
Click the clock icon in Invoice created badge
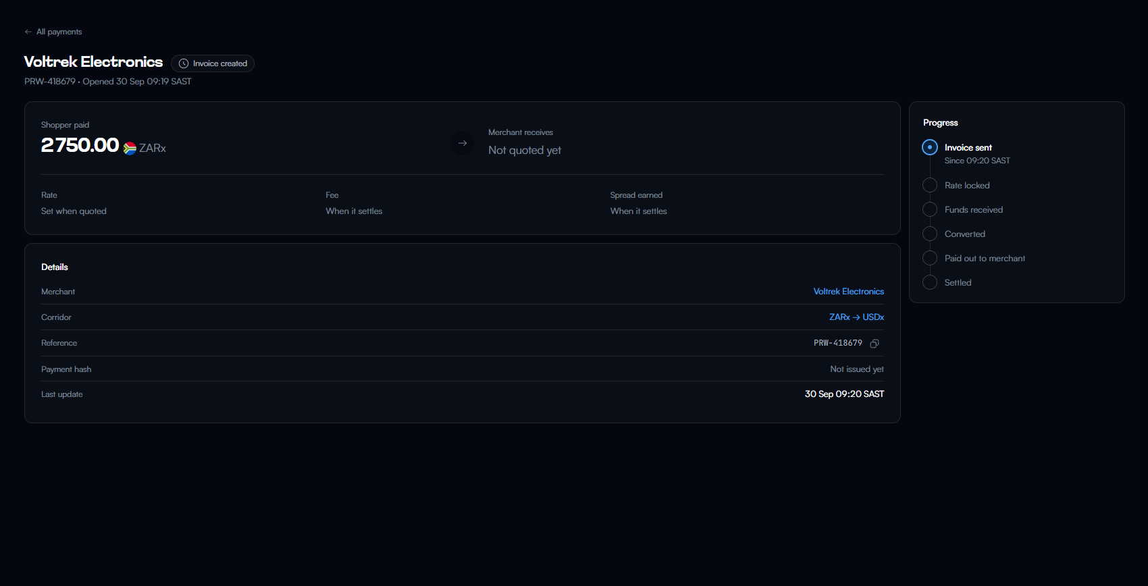click(184, 63)
